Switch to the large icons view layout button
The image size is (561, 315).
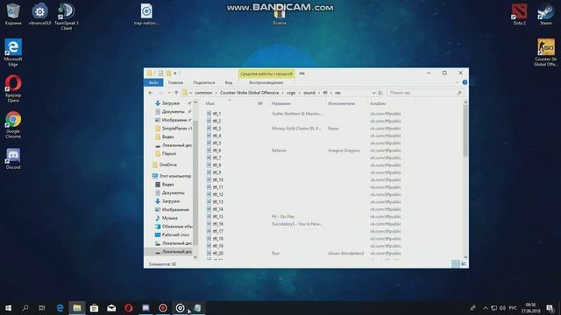pyautogui.click(x=464, y=264)
